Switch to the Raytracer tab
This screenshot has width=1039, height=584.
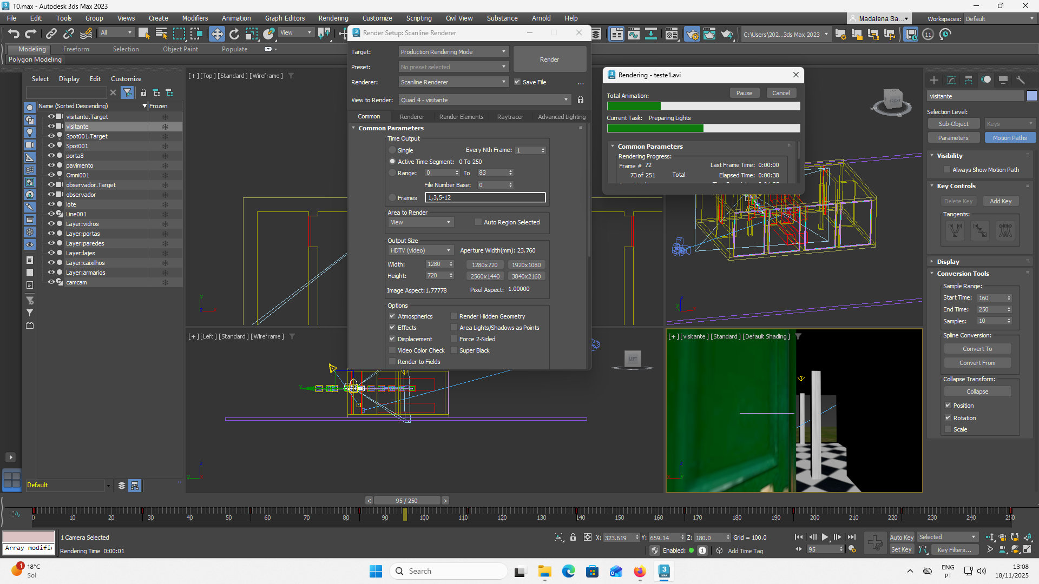(x=510, y=117)
